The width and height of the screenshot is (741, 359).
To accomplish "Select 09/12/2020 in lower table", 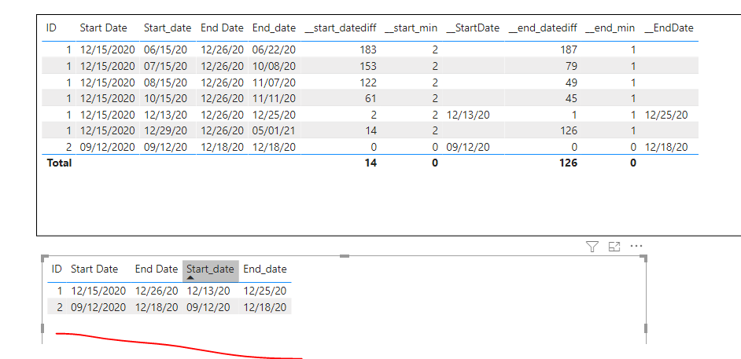I will click(x=98, y=307).
